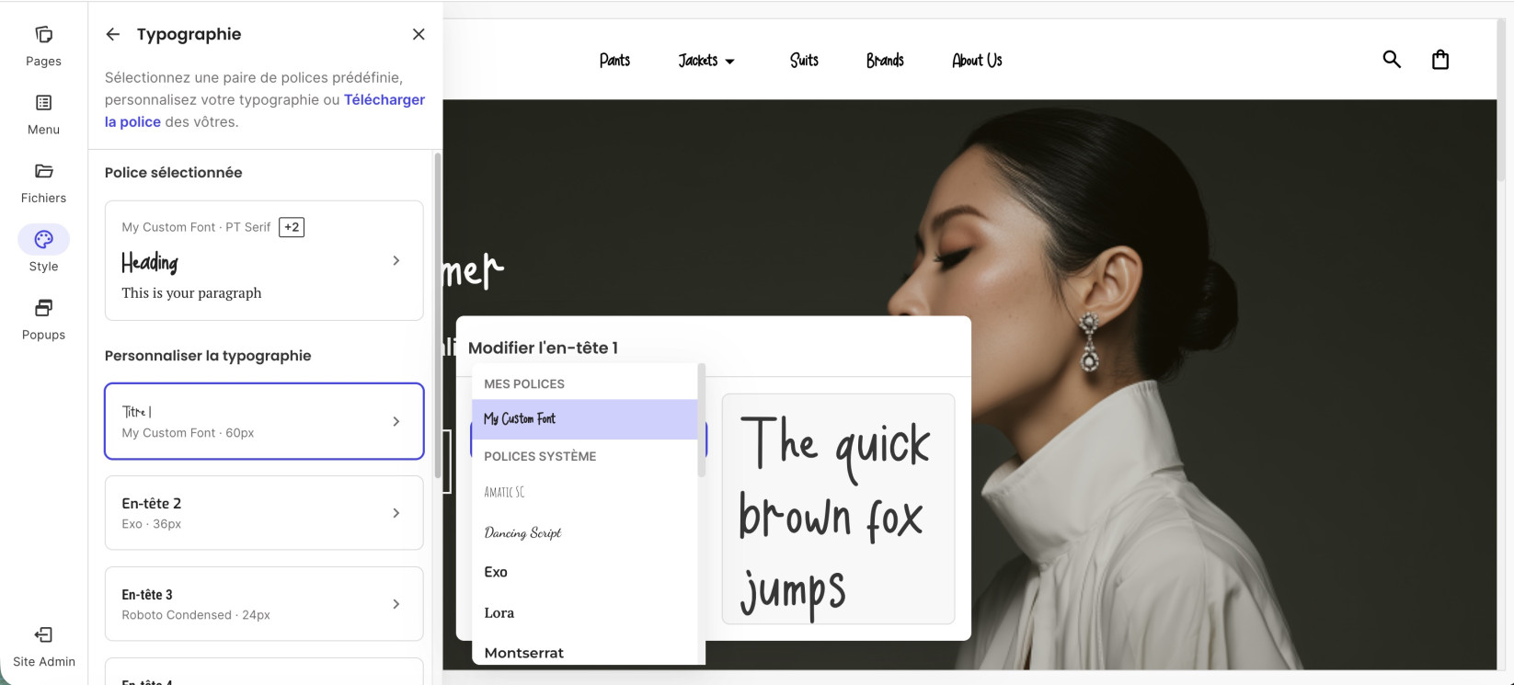The image size is (1514, 685).
Task: Click the MES POLICES section label
Action: [x=524, y=383]
